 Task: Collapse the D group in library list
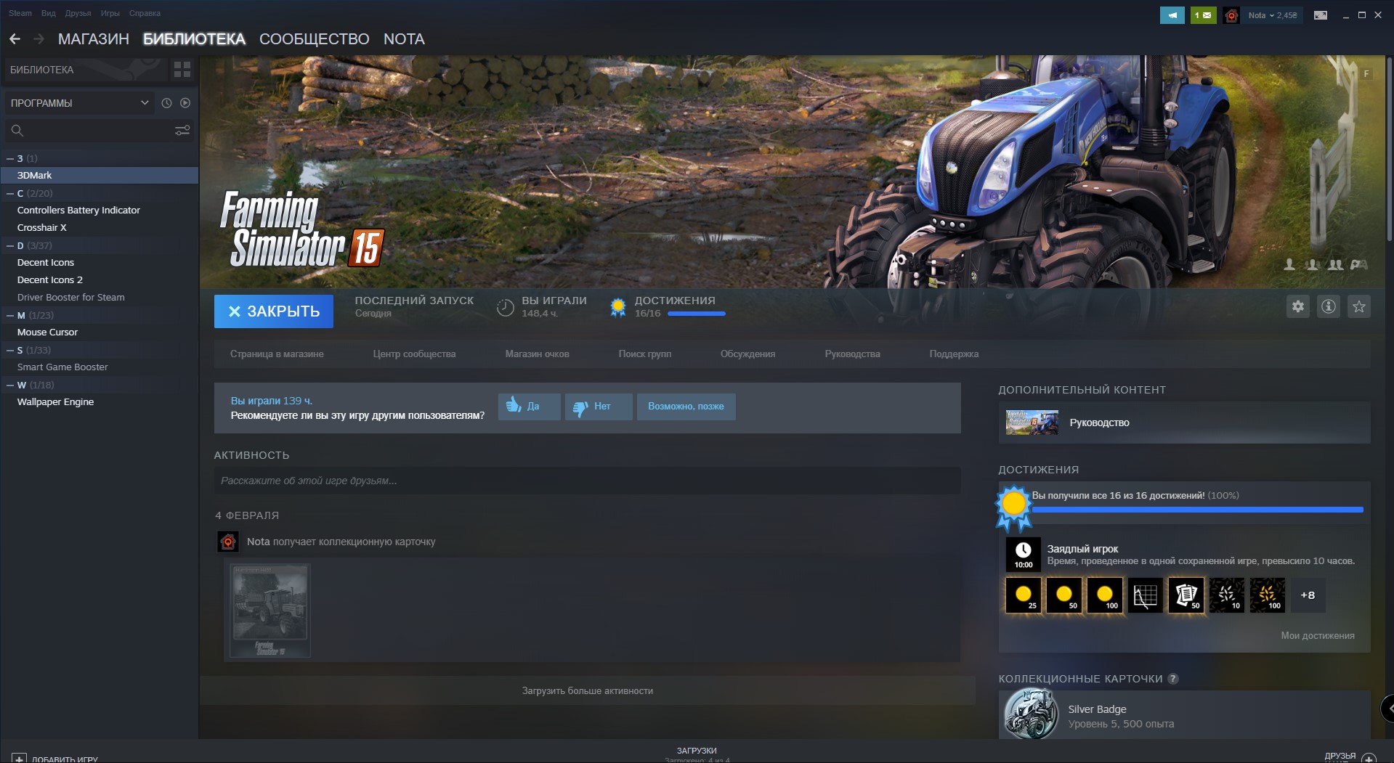10,245
